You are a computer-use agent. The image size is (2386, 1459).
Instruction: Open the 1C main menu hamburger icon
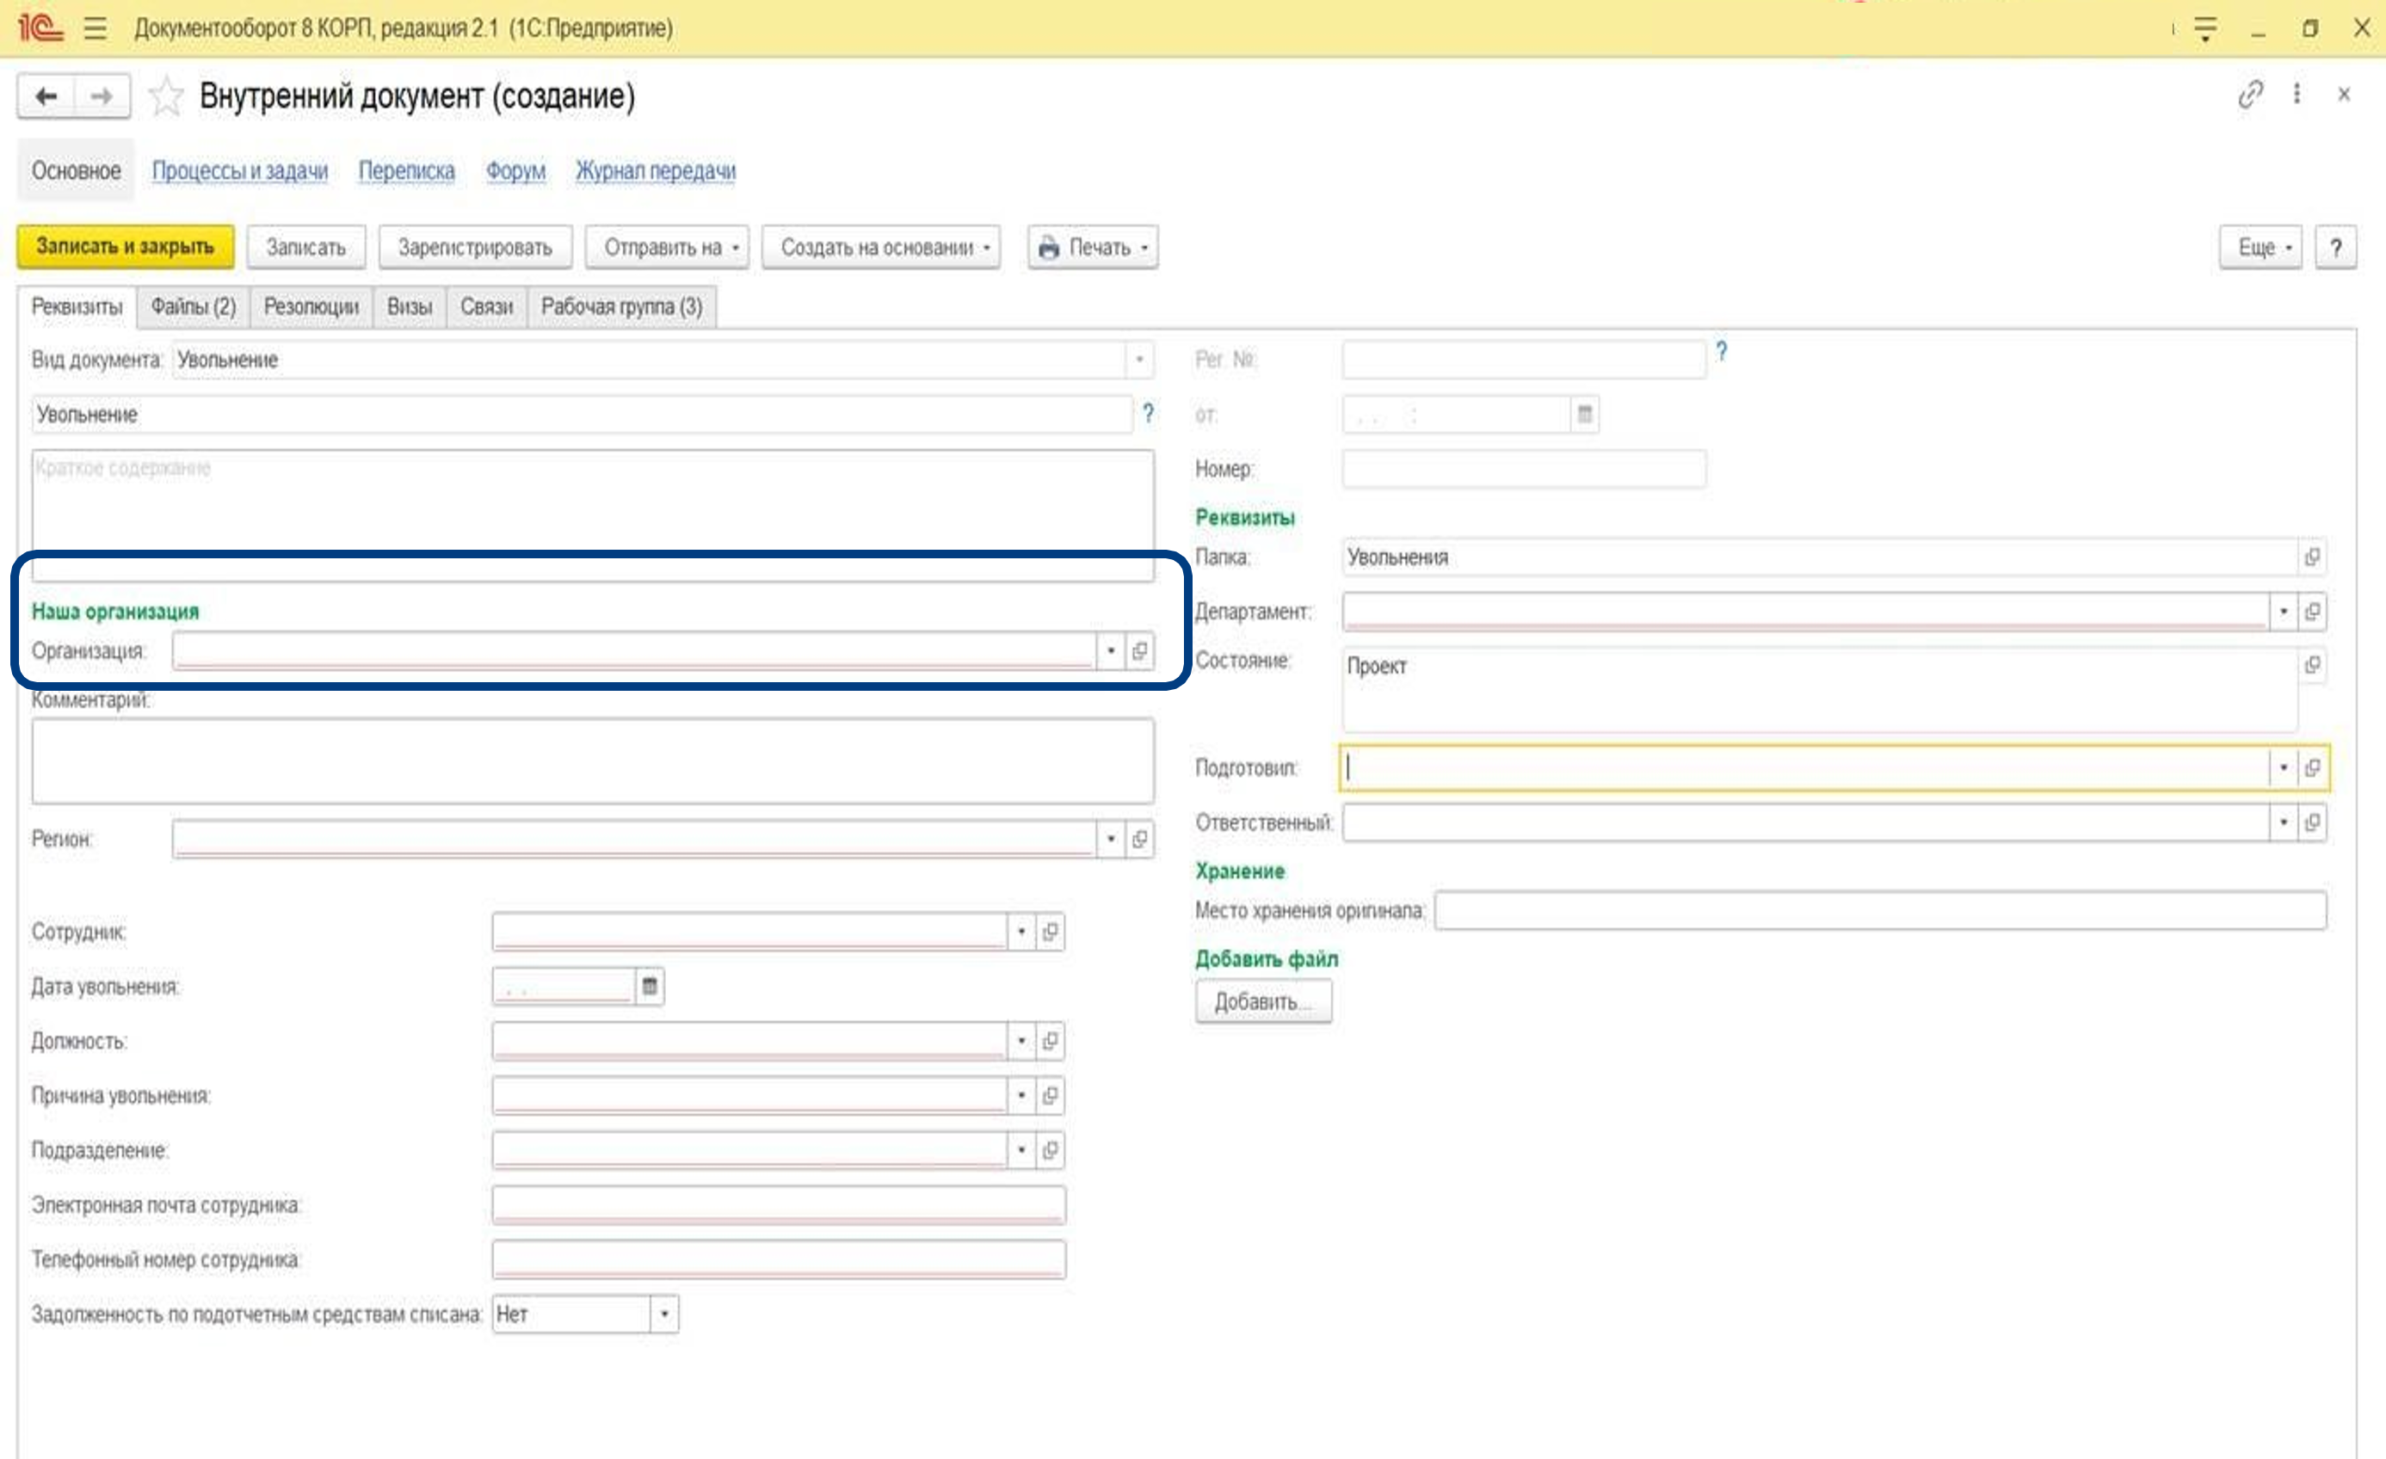coord(95,28)
